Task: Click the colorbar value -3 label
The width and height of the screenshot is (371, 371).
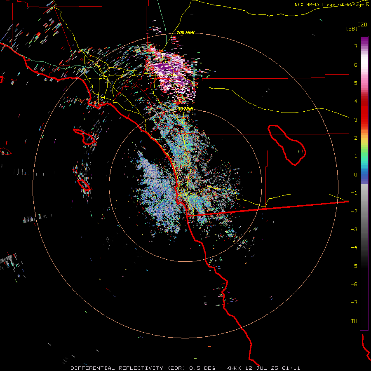Action: [354, 230]
